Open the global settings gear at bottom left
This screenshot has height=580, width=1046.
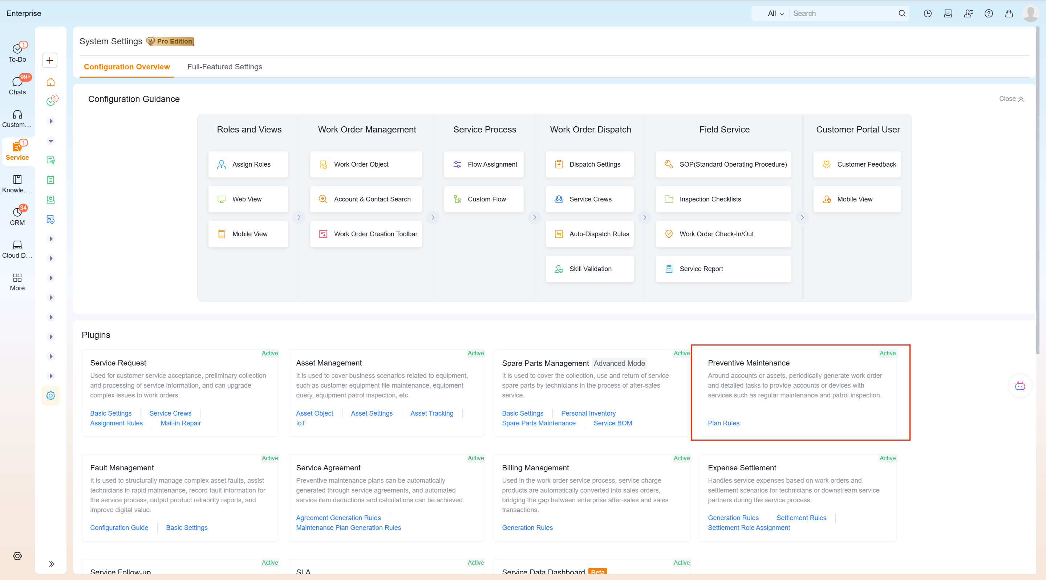17,556
